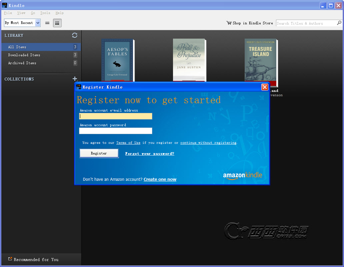Click continue without registering link
Viewport: 344px width, 267px height.
208,143
